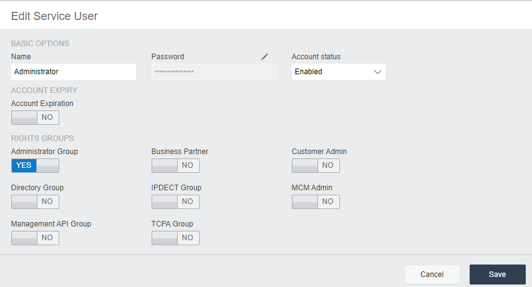Click the ACCOUNT EXPIRY section heading
Screen dimensions: 532x287
44,90
